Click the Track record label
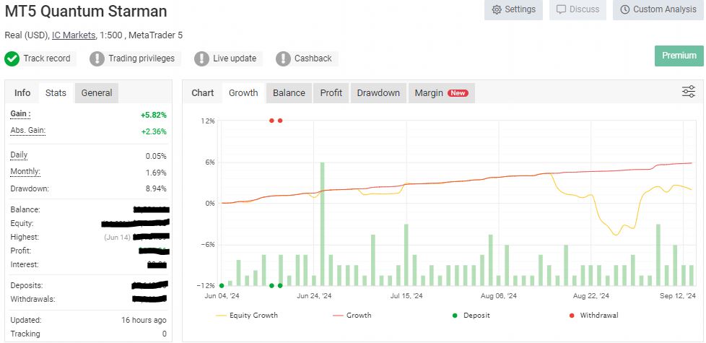Image resolution: width=706 pixels, height=343 pixels. [47, 58]
